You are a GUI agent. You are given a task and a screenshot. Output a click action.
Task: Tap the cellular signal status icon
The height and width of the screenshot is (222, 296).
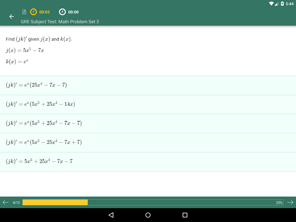point(276,4)
